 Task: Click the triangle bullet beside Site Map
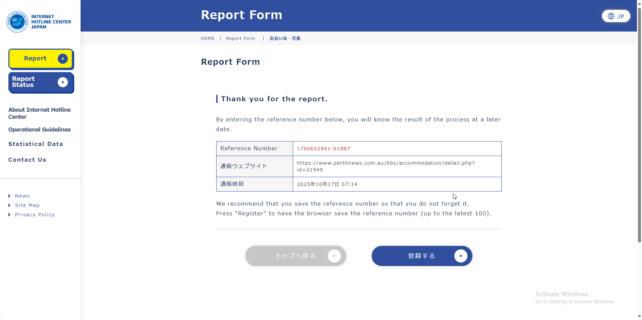point(9,205)
